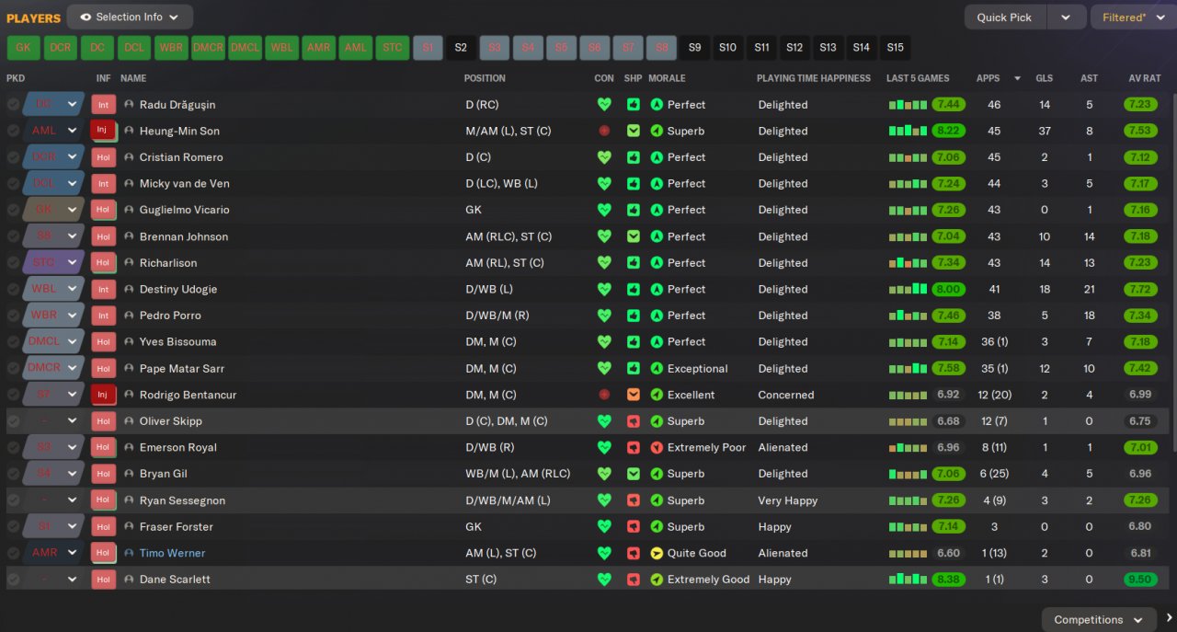Sort by the APPS column header
Viewport: 1177px width, 632px height.
(988, 78)
